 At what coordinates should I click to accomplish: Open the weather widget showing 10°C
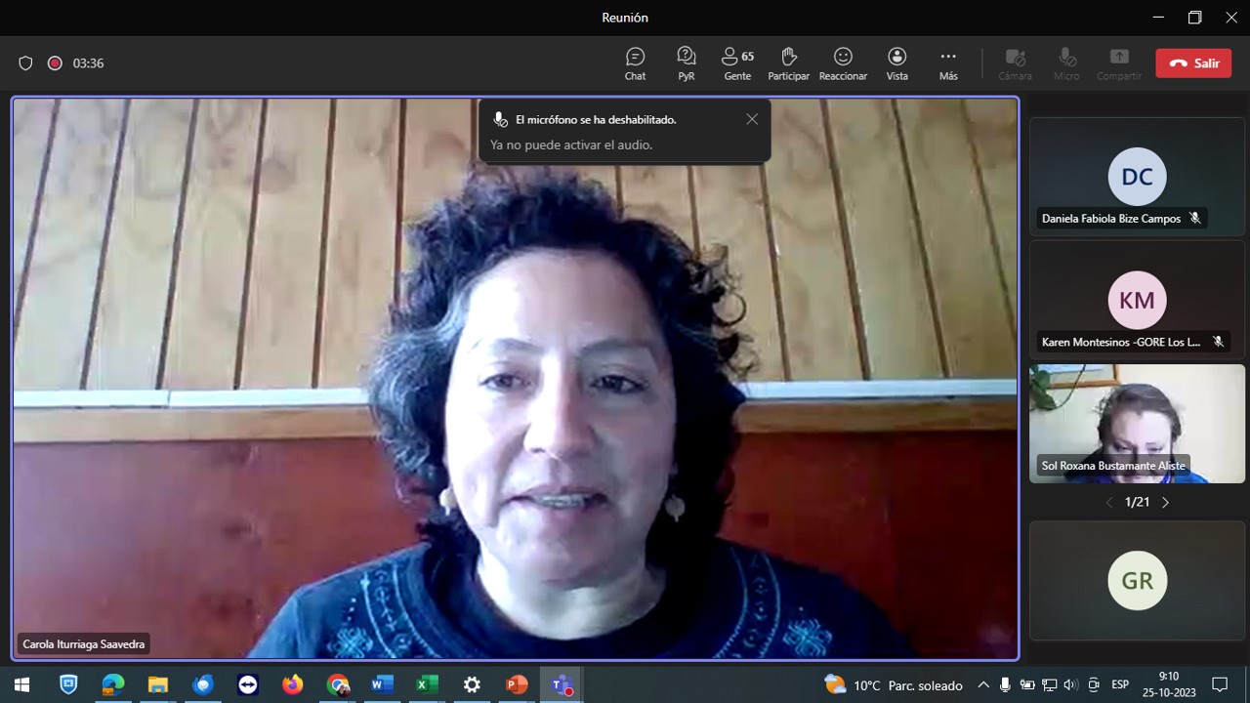[894, 684]
